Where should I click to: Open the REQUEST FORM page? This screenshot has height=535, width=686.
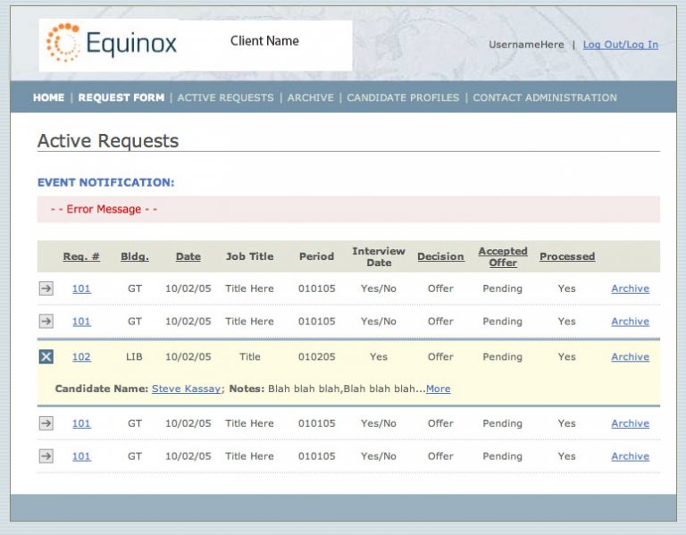[x=121, y=97]
